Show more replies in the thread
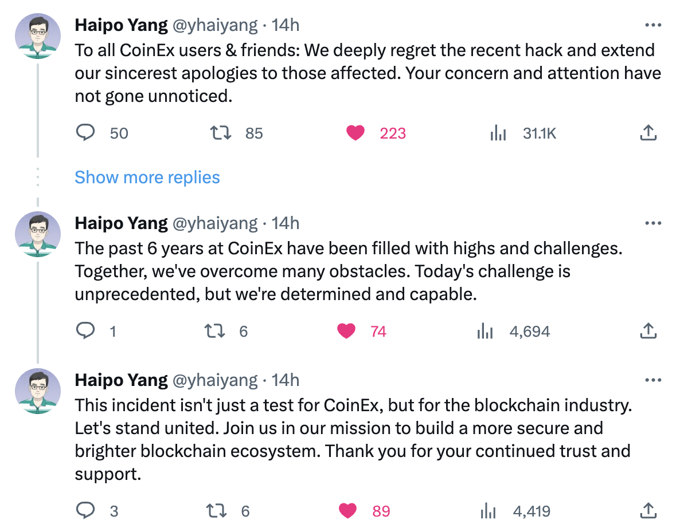680x528 pixels. tap(147, 177)
